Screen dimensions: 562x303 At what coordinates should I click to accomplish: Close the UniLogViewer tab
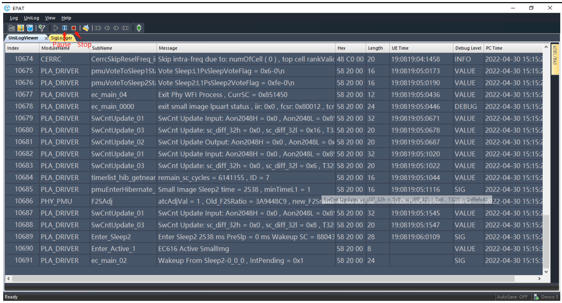pos(46,38)
